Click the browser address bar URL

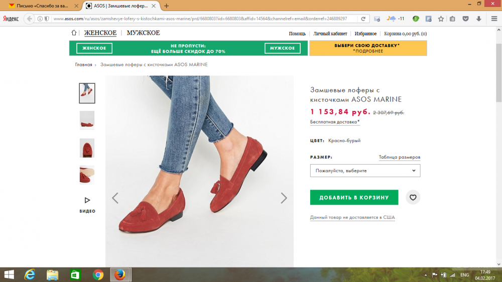(200, 19)
